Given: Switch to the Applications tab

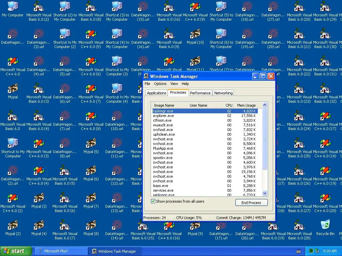Looking at the screenshot, I should click(156, 93).
